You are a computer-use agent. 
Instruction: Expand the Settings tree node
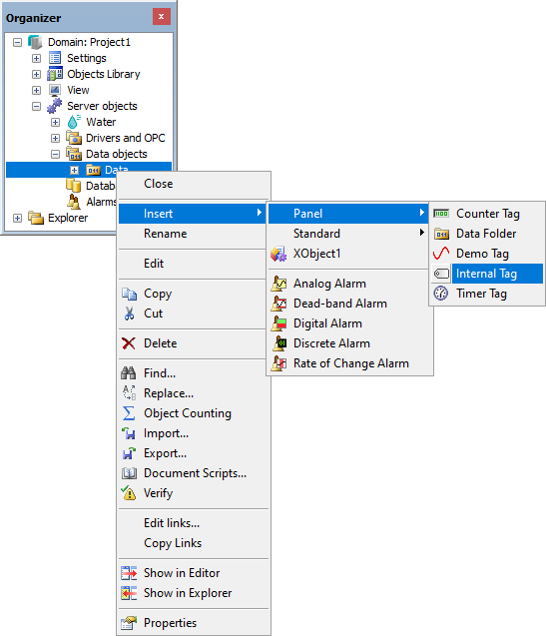[x=36, y=58]
